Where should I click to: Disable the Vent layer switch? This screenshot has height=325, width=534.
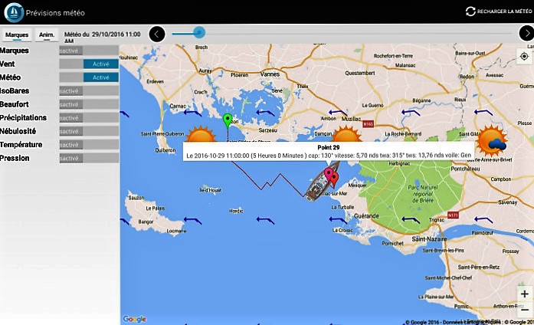(x=89, y=64)
